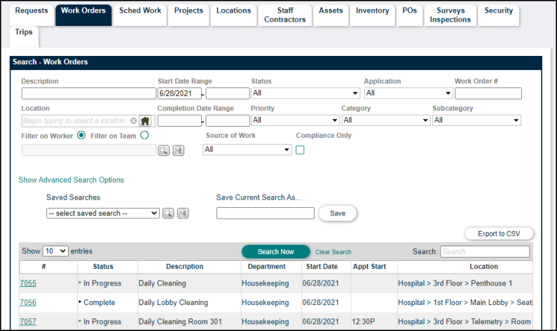Open the Subcategory dropdown
557x331 pixels.
click(476, 120)
